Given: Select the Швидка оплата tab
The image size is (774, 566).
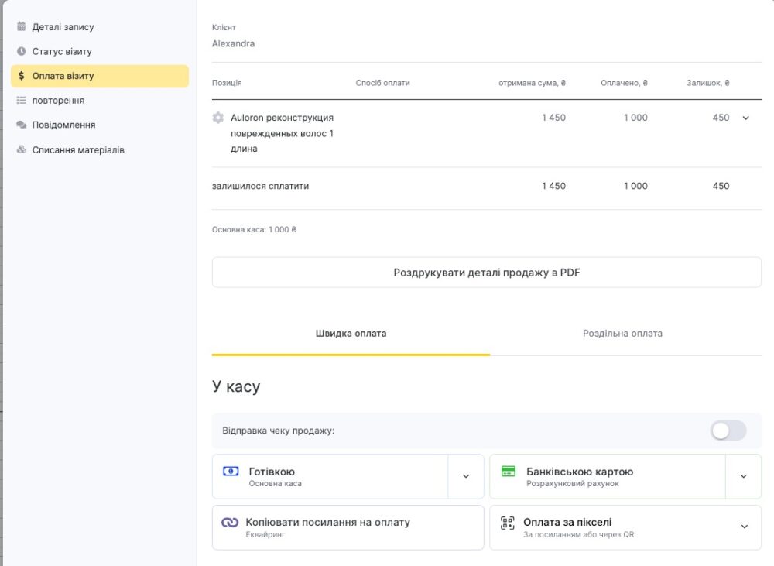Looking at the screenshot, I should click(351, 334).
